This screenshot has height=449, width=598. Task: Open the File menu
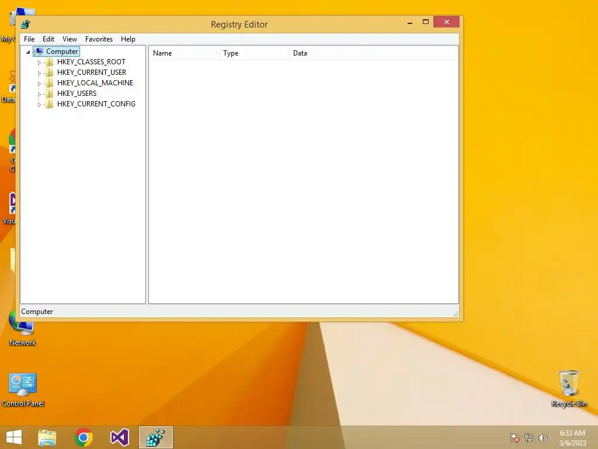pyautogui.click(x=29, y=39)
